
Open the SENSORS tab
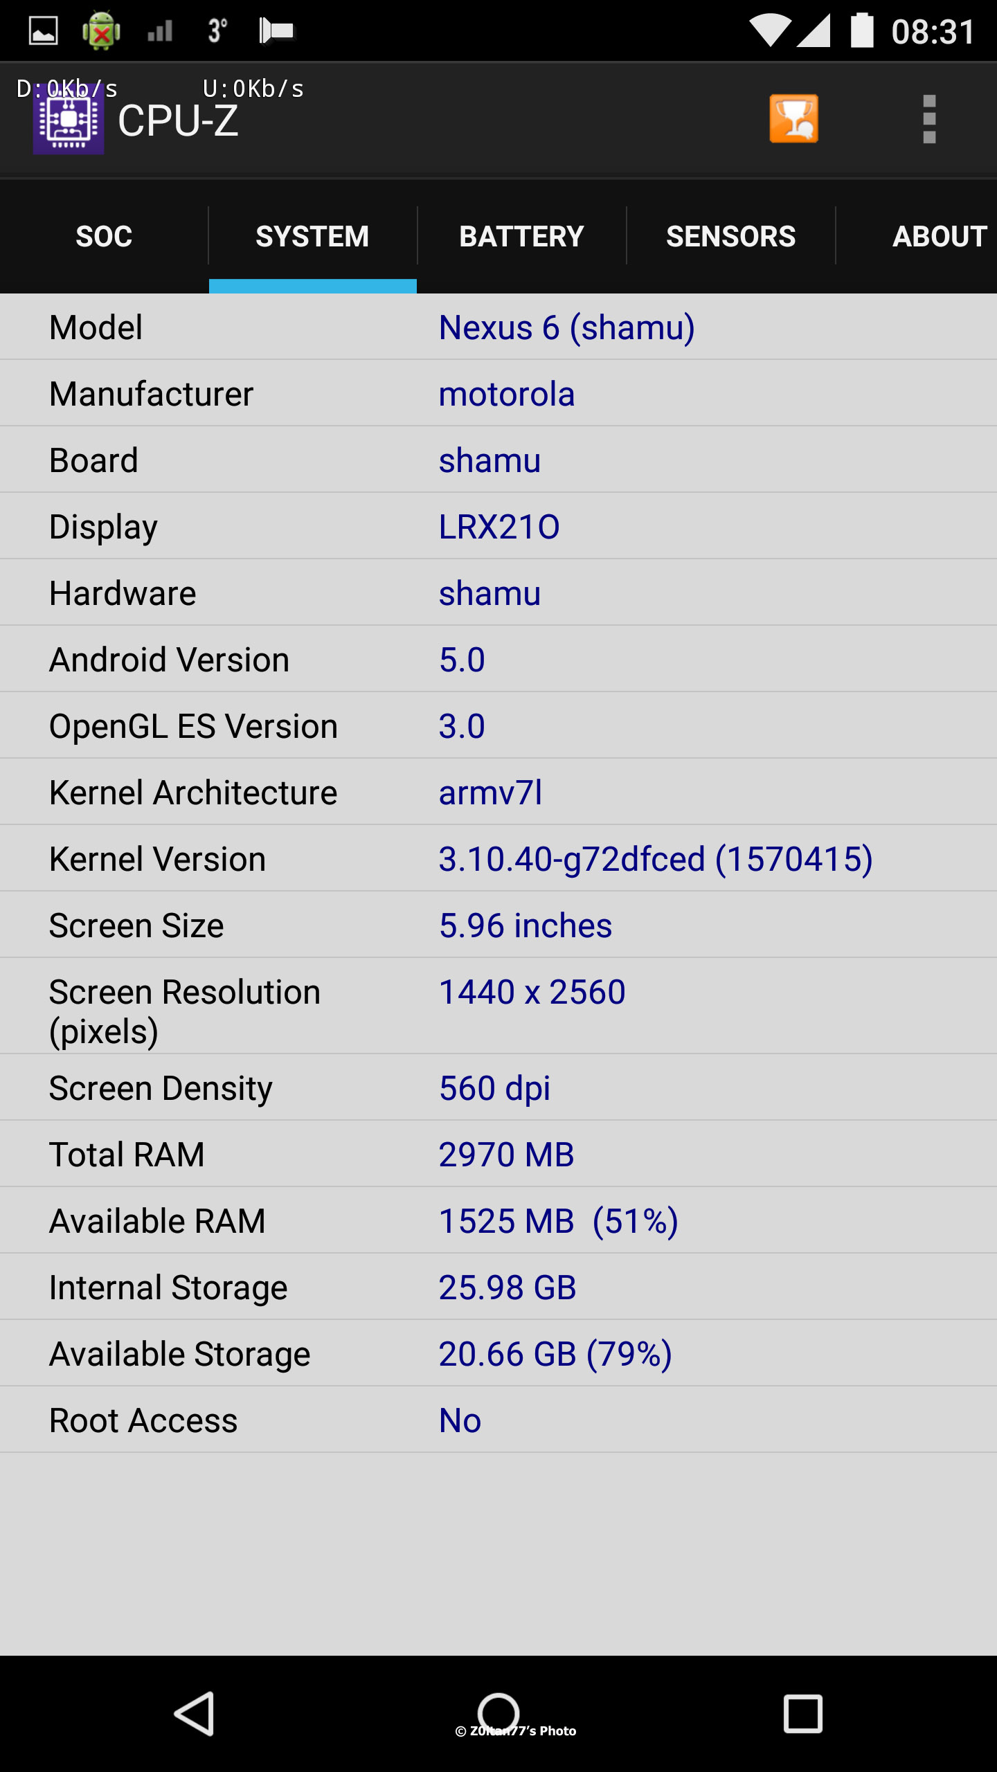click(x=730, y=237)
